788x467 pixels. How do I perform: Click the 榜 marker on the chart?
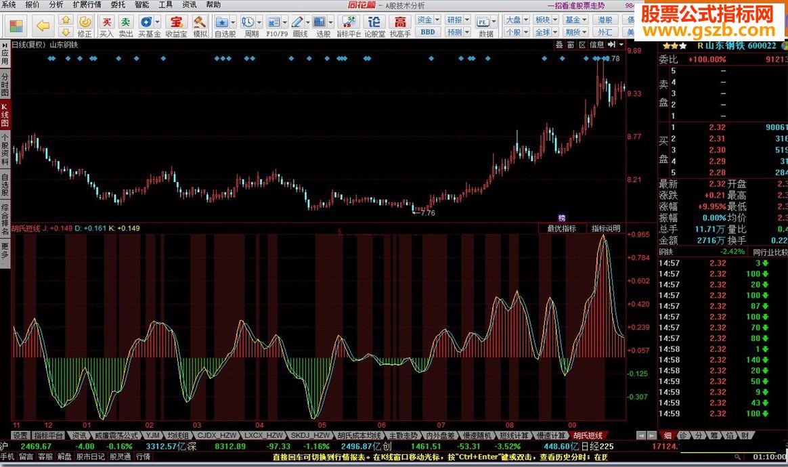562,218
